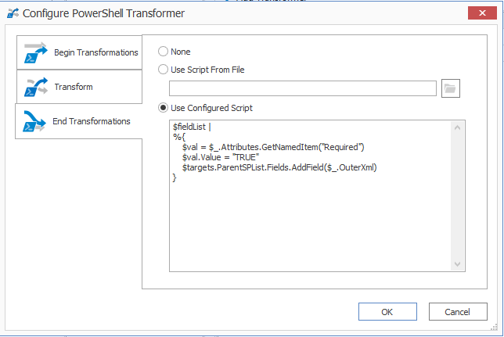Select the None radio option
Viewport: 504px width, 337px height.
click(163, 52)
